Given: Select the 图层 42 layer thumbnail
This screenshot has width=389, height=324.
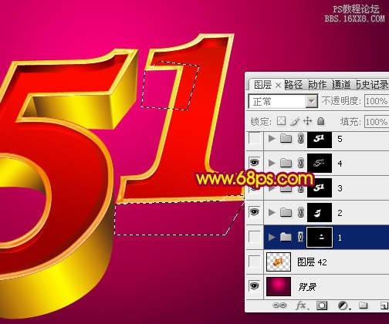Looking at the screenshot, I should click(x=279, y=262).
